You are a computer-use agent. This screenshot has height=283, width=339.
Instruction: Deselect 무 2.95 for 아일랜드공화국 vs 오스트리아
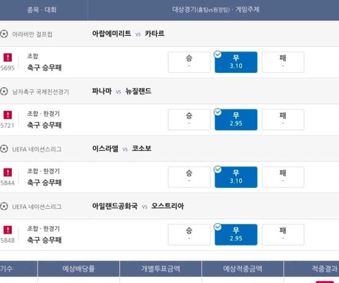pyautogui.click(x=236, y=234)
